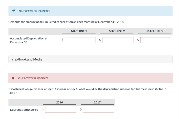Click the Depreciation Expense row label

(x=24, y=110)
